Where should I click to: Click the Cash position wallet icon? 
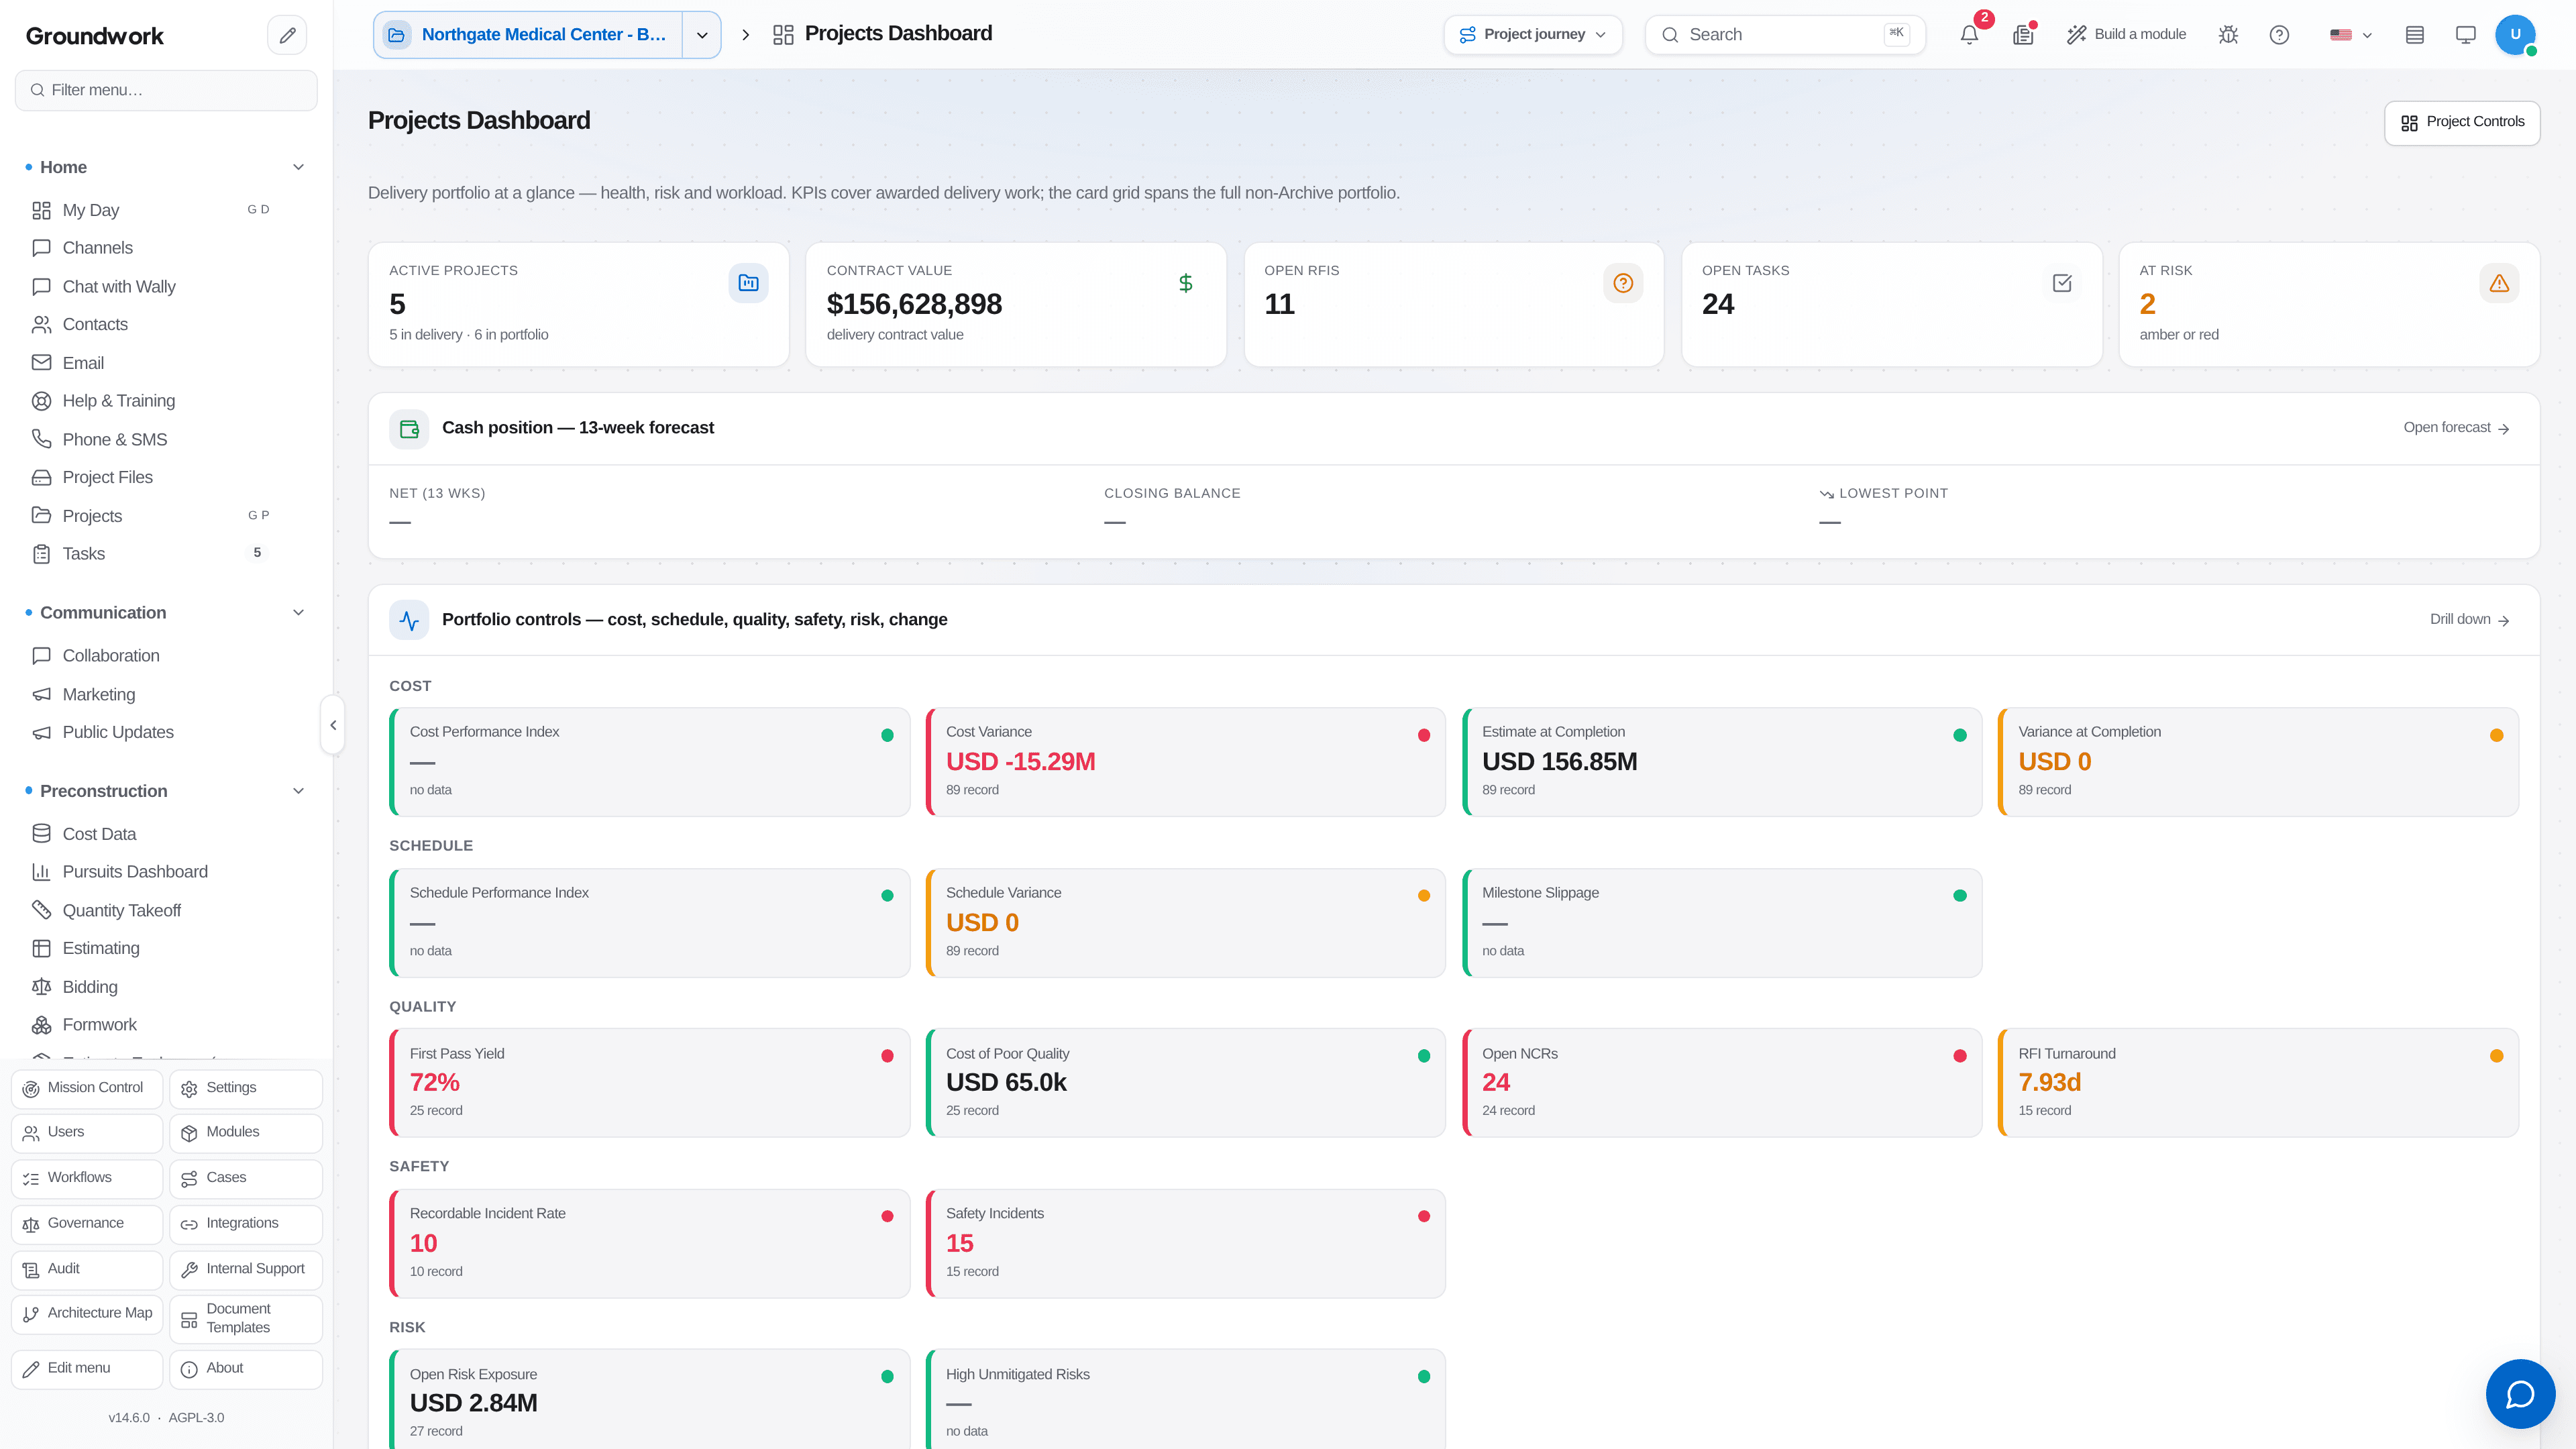tap(409, 429)
